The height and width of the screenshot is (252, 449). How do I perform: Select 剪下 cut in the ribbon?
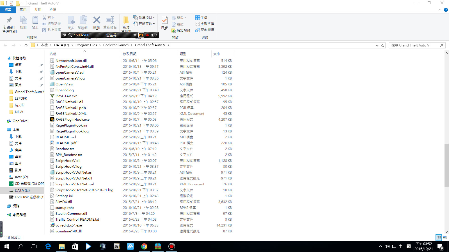pyautogui.click(x=48, y=17)
